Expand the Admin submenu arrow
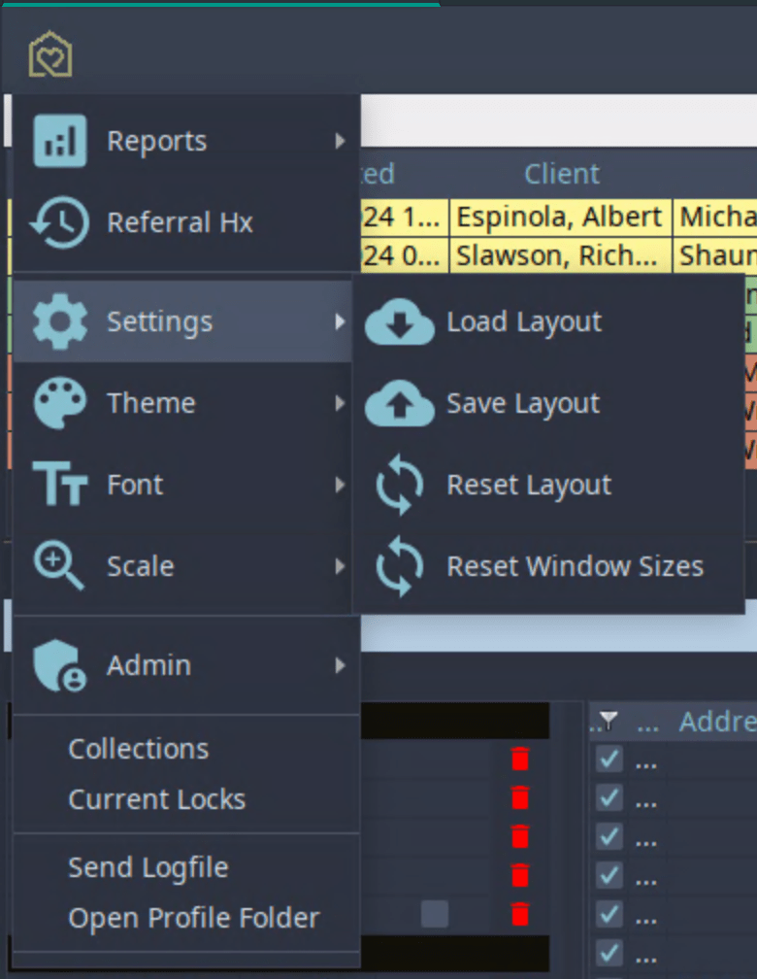The height and width of the screenshot is (979, 757). click(340, 665)
